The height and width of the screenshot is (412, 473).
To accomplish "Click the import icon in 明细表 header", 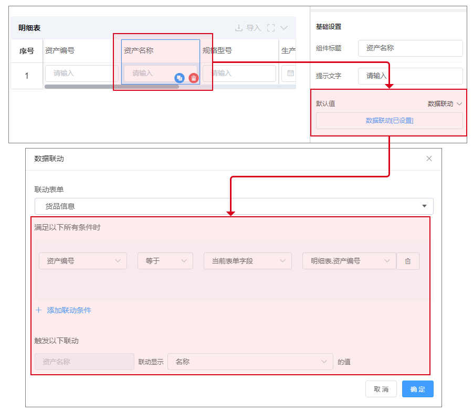I will point(239,28).
